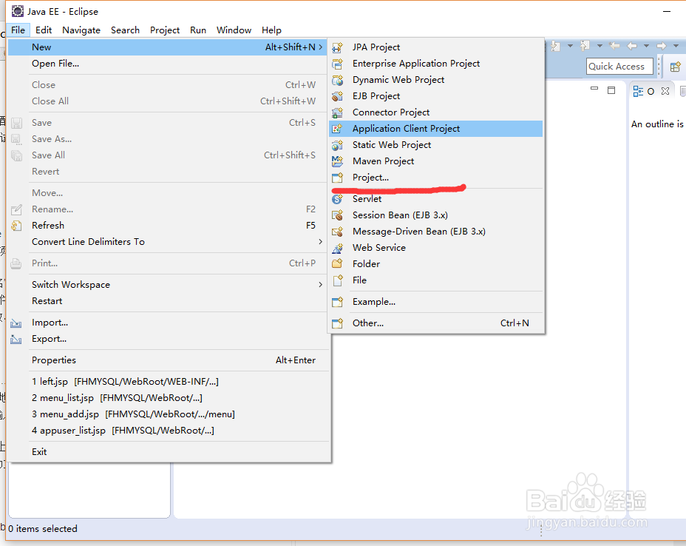This screenshot has width=686, height=546.
Task: Click the Refresh icon in the File menu
Action: point(16,226)
